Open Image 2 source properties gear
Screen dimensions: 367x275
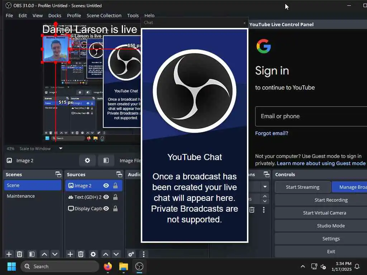coord(87,160)
